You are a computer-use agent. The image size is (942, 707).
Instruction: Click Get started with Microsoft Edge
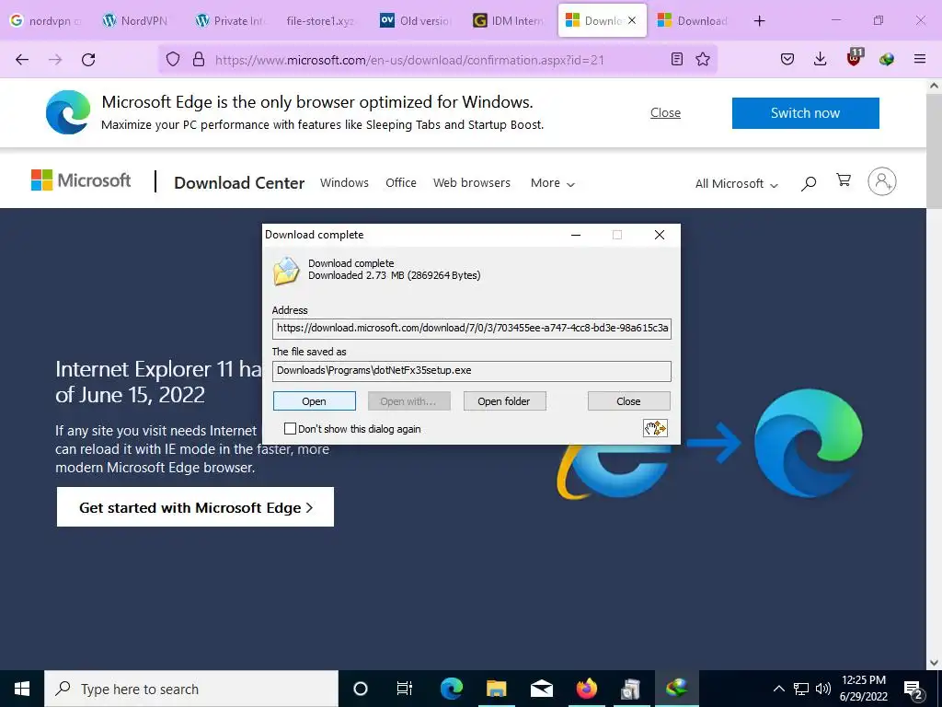coord(195,507)
